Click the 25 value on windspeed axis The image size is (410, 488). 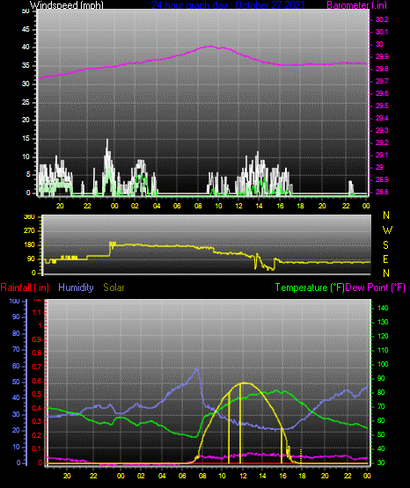point(26,102)
